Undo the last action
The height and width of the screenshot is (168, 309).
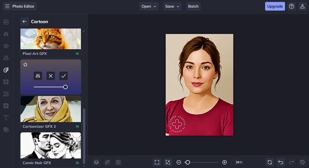tap(281, 162)
